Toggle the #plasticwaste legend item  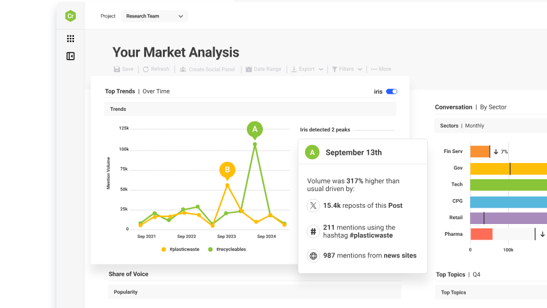click(x=180, y=250)
